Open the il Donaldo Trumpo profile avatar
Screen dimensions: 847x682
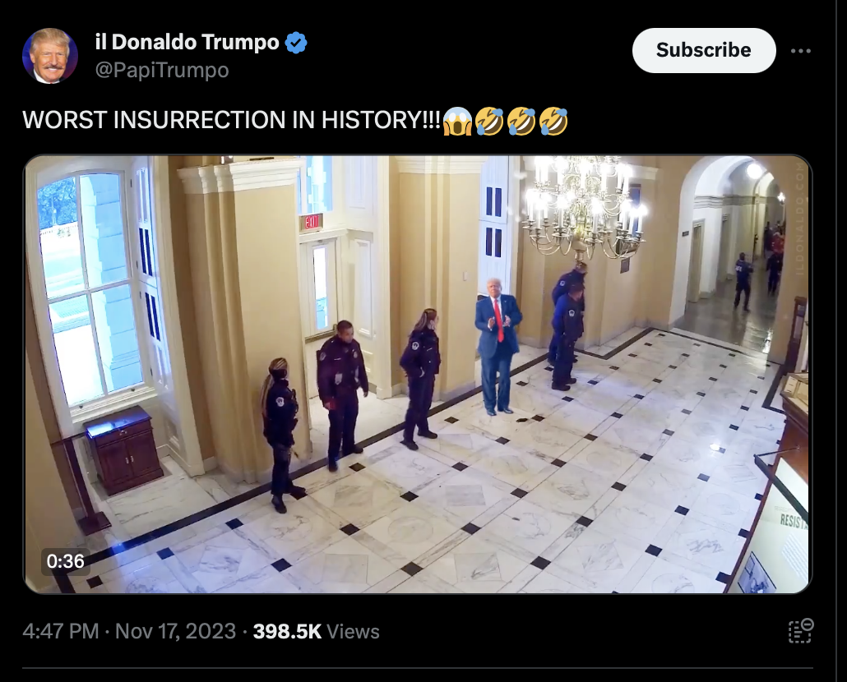tap(50, 56)
